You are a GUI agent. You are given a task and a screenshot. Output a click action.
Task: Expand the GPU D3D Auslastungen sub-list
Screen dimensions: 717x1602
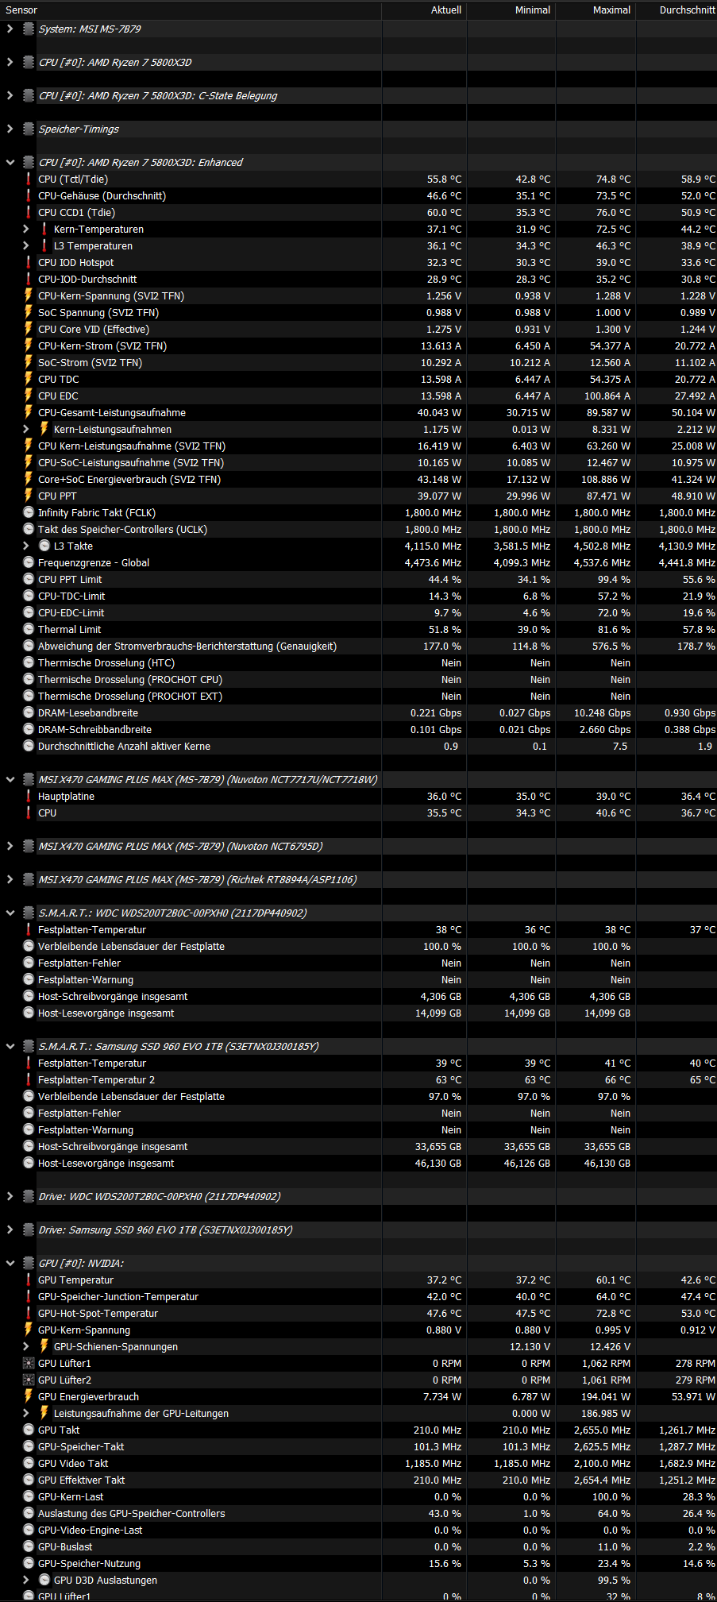(x=25, y=1580)
